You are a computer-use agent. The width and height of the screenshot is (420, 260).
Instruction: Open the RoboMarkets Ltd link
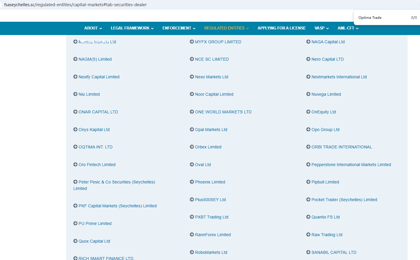211,252
